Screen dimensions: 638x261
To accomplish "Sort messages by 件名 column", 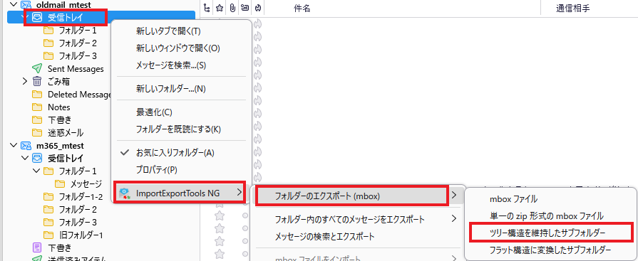I will coord(302,8).
